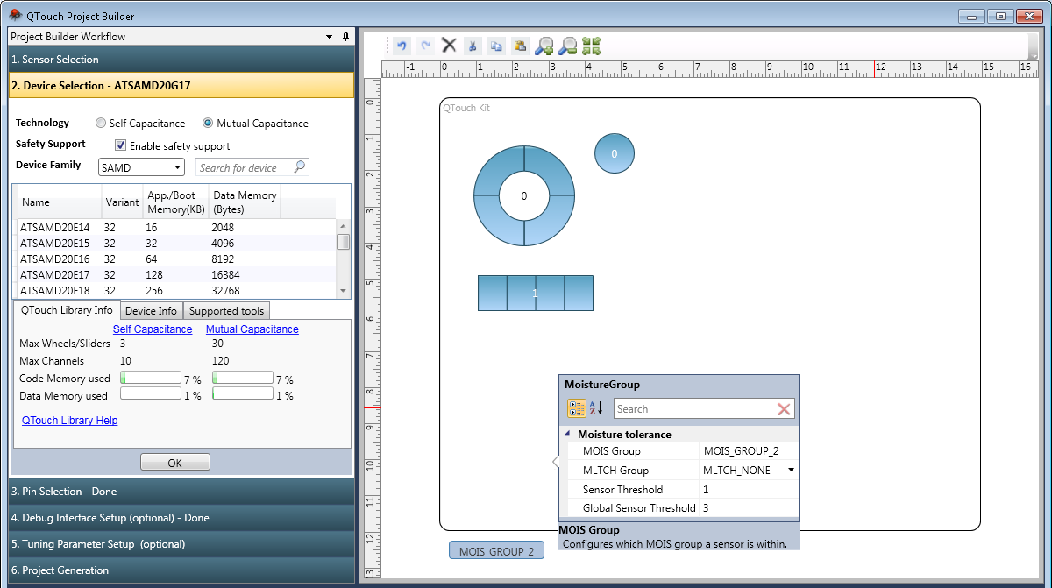Switch property grid to categorized view
This screenshot has width=1052, height=588.
(x=577, y=408)
